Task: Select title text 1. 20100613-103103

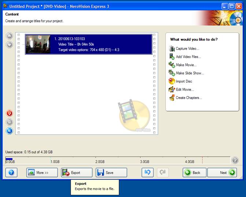Action: pyautogui.click(x=70, y=39)
